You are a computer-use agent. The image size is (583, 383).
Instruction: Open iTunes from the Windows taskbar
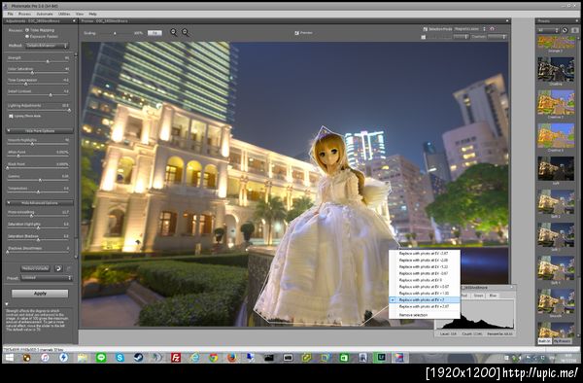[45, 358]
